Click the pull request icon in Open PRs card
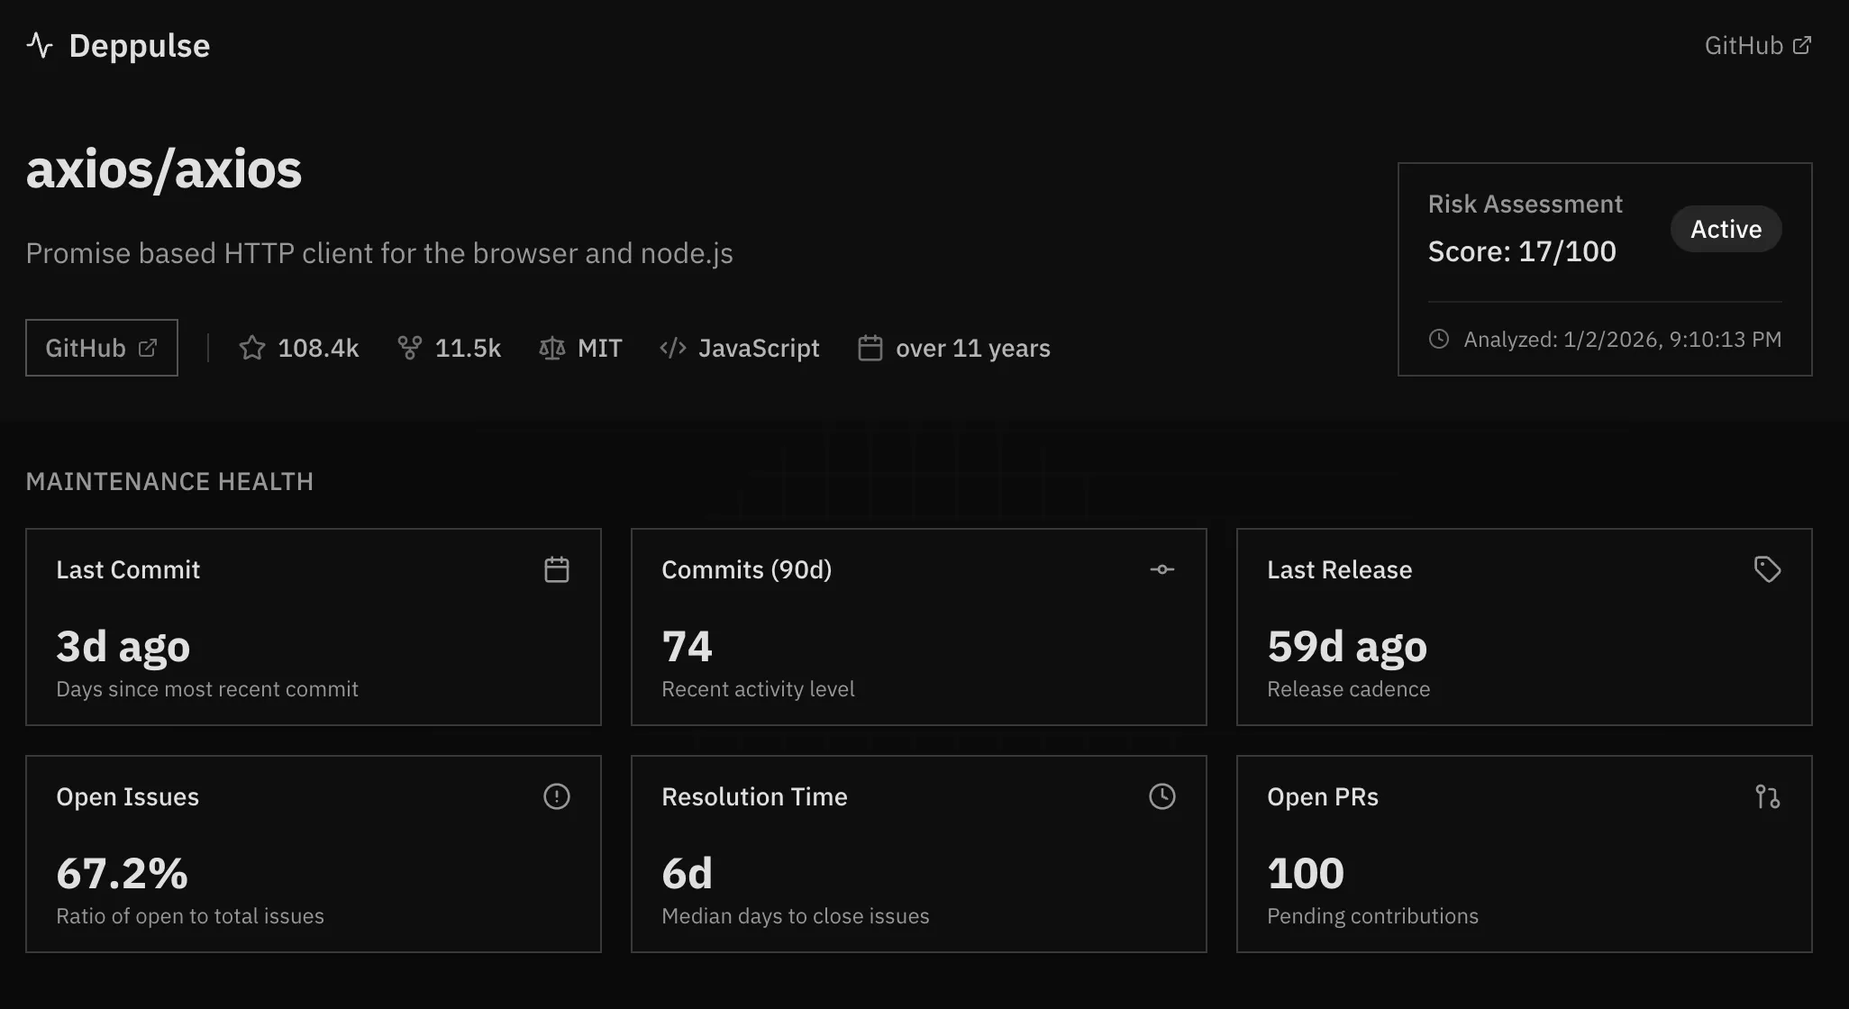The image size is (1849, 1009). click(1767, 796)
